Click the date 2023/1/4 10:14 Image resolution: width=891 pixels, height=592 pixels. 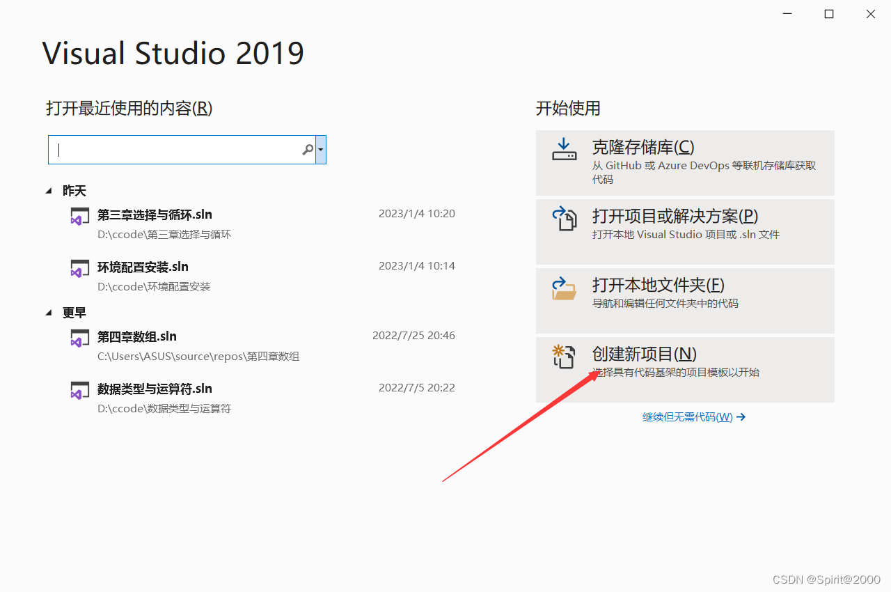pyautogui.click(x=417, y=266)
